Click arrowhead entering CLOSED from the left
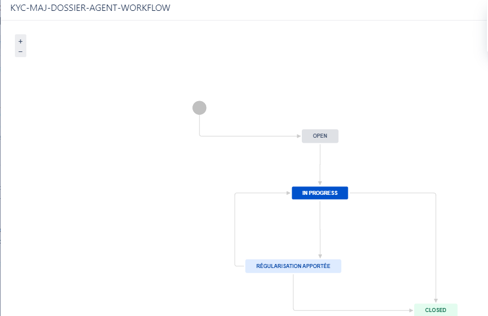The width and height of the screenshot is (488, 316). click(x=411, y=310)
